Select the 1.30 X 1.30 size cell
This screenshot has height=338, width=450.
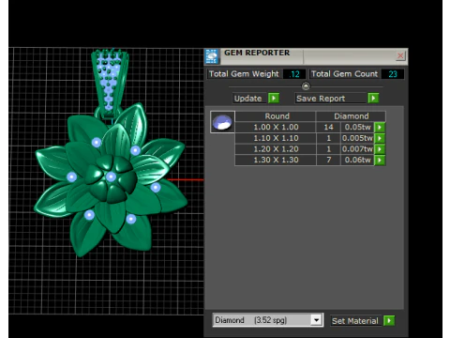point(276,161)
